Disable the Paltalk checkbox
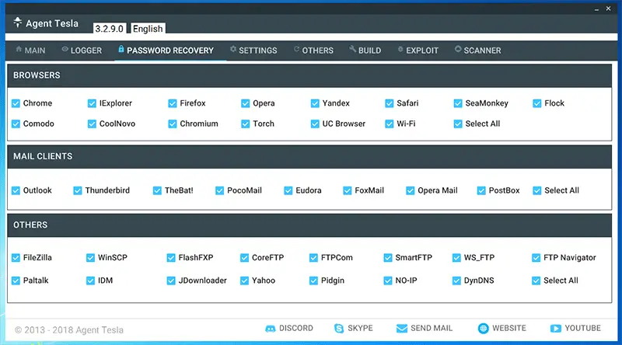Screen dimensions: 622x345 16,281
